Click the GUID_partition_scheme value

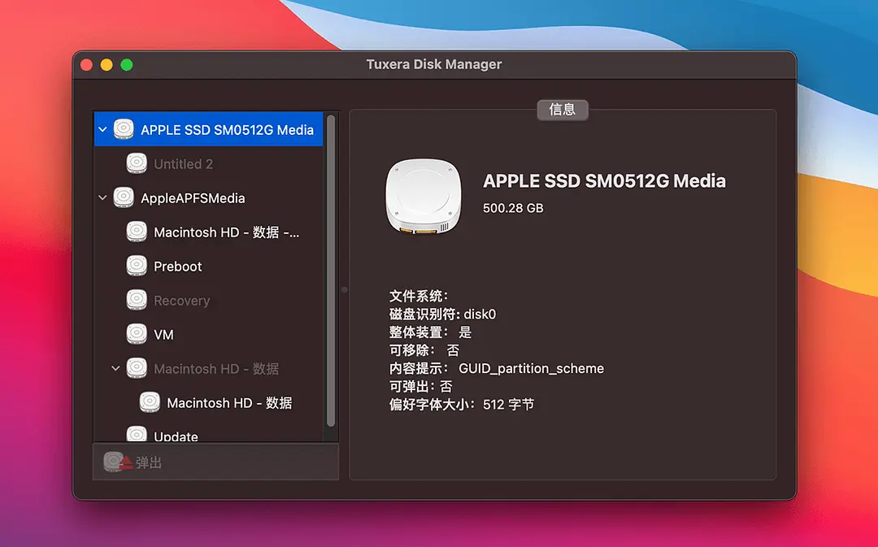[x=531, y=368]
